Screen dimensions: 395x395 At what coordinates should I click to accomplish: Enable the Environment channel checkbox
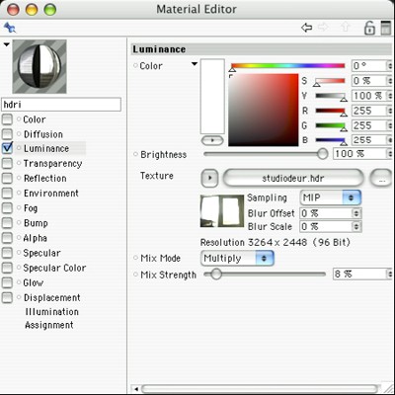(7, 193)
